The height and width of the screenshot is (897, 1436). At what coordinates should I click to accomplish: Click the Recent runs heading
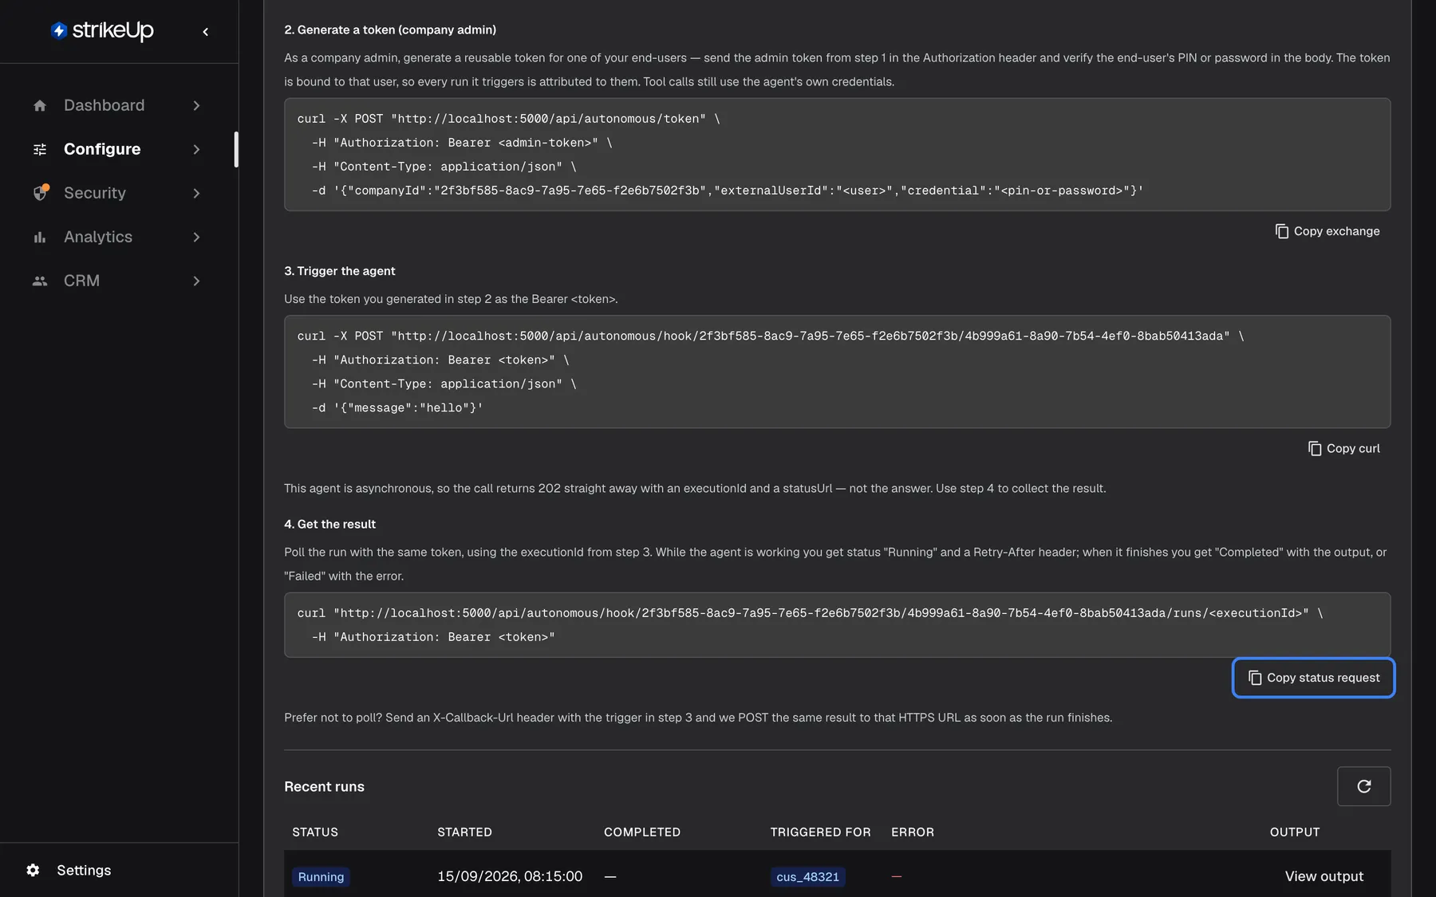(x=324, y=787)
